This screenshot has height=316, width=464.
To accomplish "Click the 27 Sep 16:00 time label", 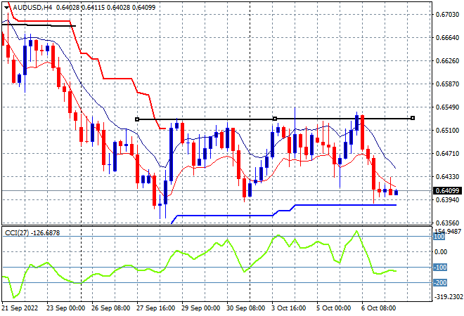I will tap(155, 308).
